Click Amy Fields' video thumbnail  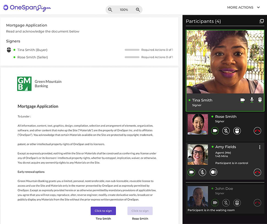pos(198,154)
